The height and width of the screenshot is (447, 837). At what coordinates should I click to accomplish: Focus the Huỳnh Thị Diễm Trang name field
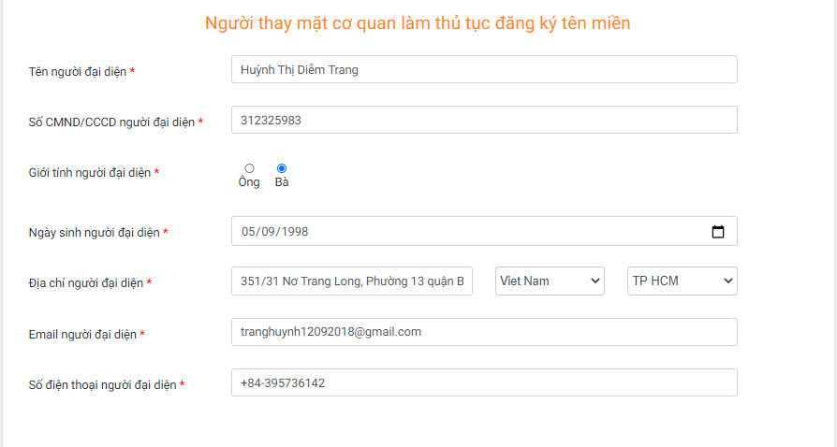click(x=484, y=69)
